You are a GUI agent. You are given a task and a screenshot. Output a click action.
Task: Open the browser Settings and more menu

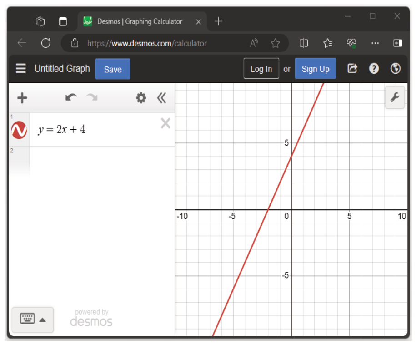point(375,43)
